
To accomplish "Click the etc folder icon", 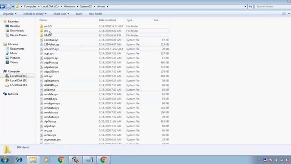I will [41, 31].
